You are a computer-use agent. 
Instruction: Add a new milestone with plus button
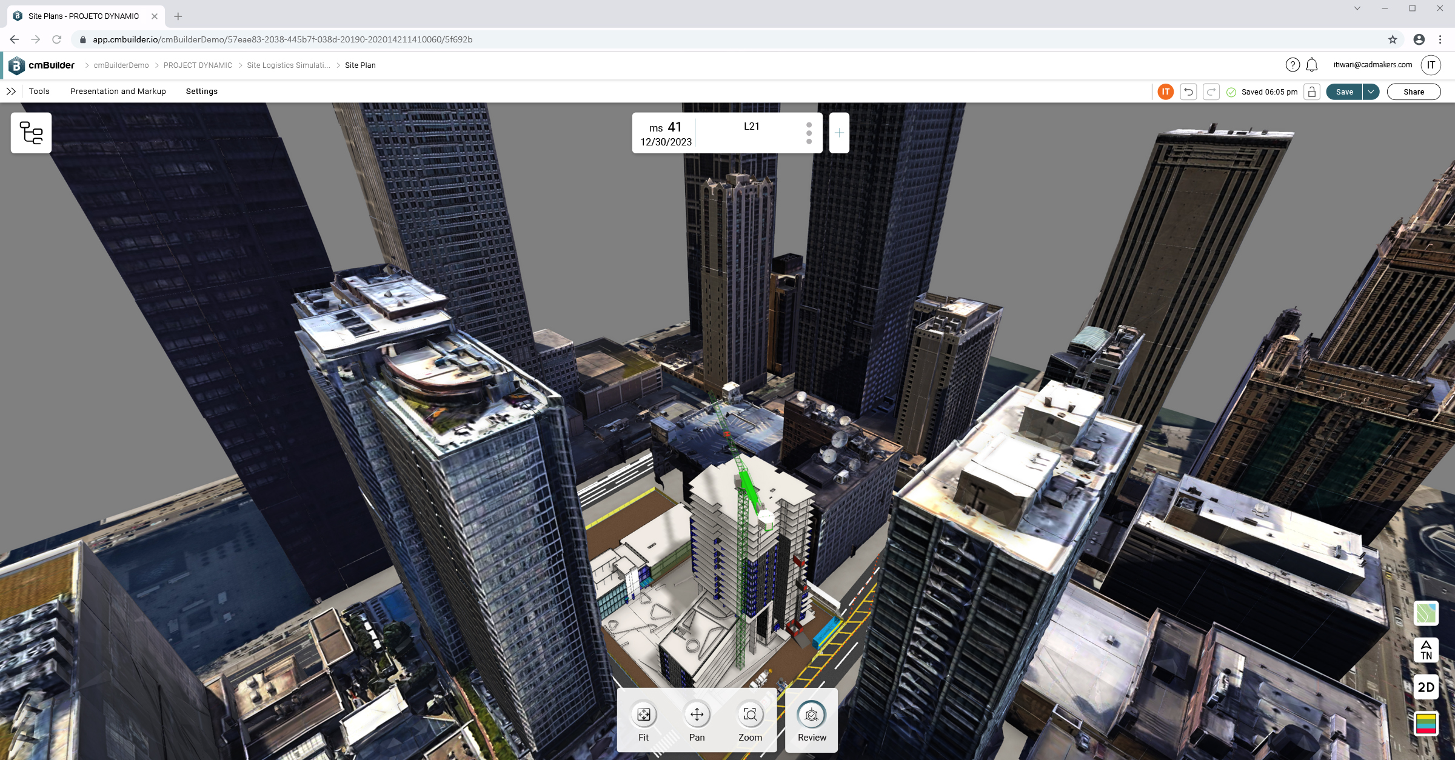pyautogui.click(x=839, y=133)
